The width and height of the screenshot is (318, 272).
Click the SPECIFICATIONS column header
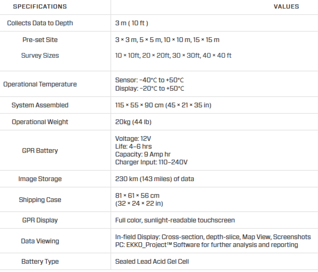[40, 7]
